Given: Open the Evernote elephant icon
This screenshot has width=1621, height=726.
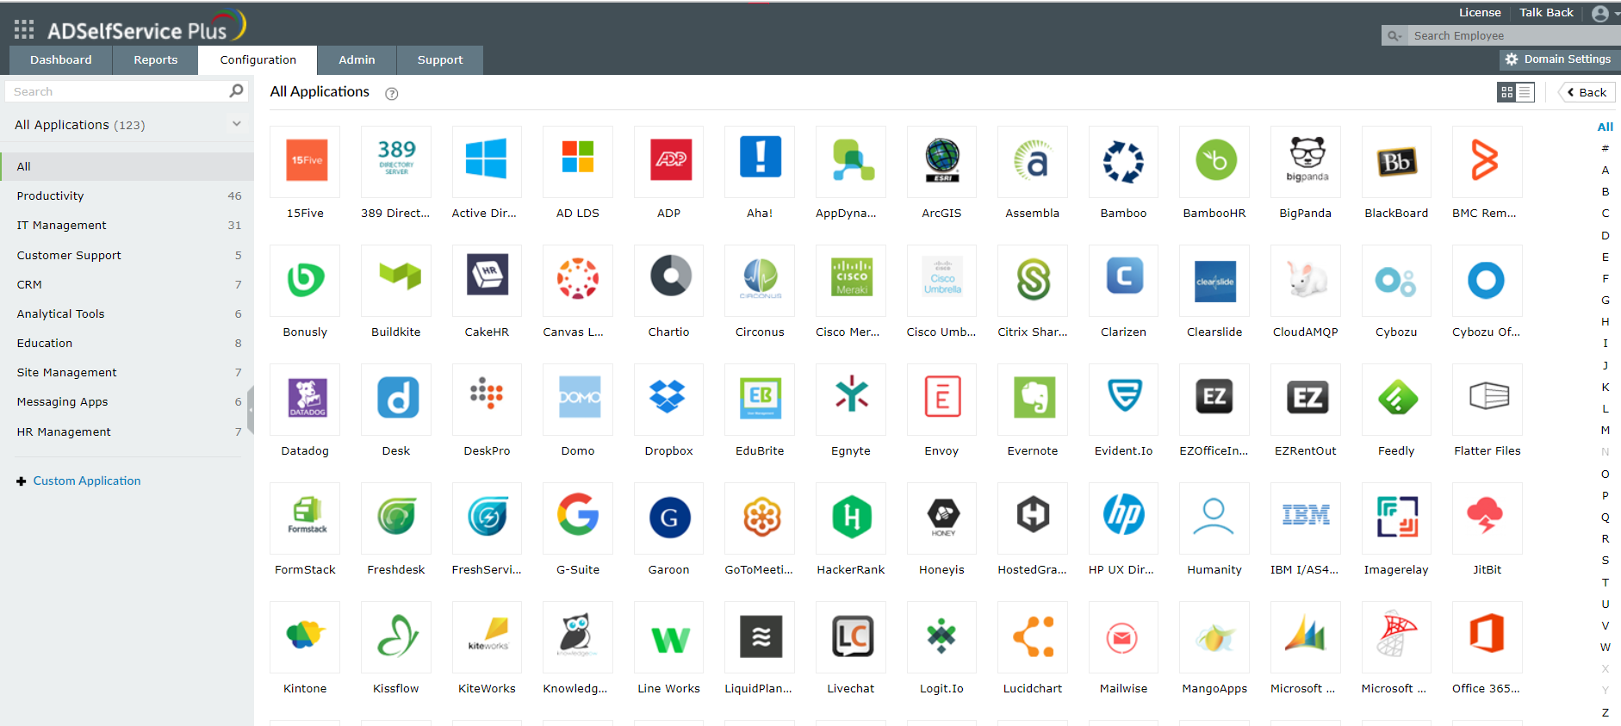Looking at the screenshot, I should point(1033,399).
